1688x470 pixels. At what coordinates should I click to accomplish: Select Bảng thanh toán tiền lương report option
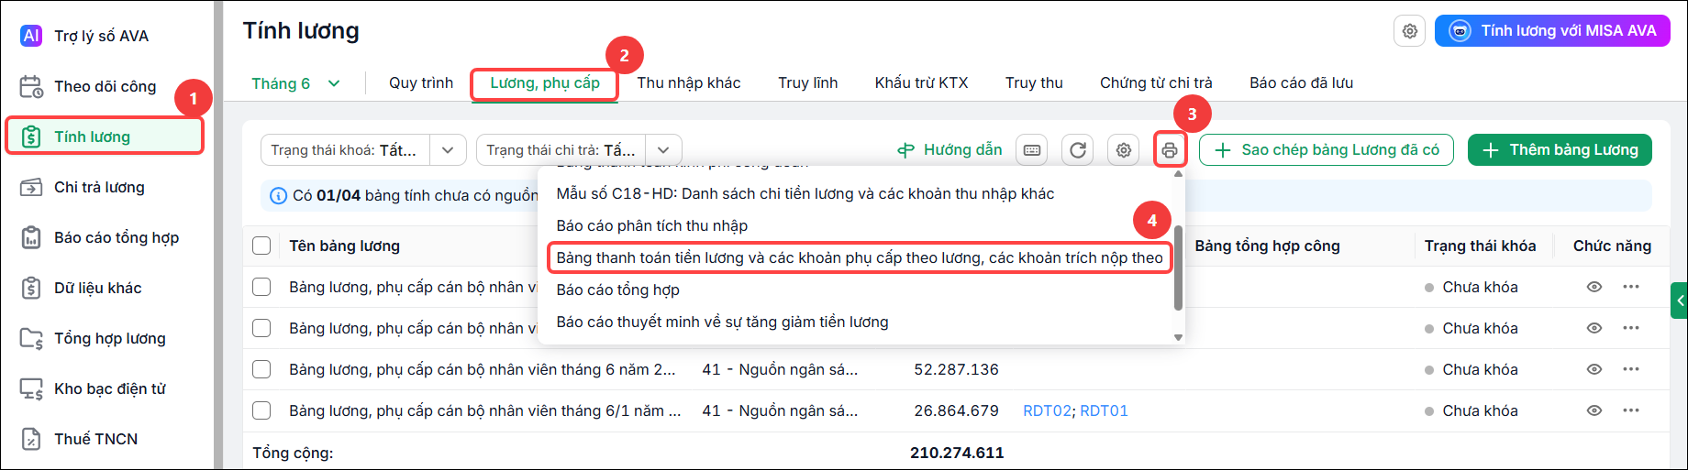pos(860,257)
